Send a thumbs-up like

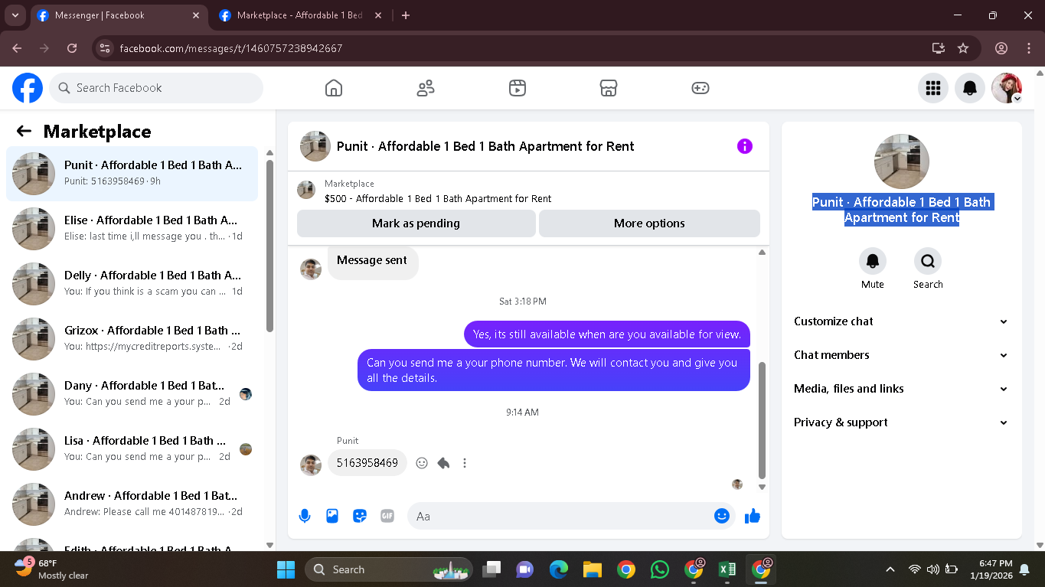click(753, 516)
